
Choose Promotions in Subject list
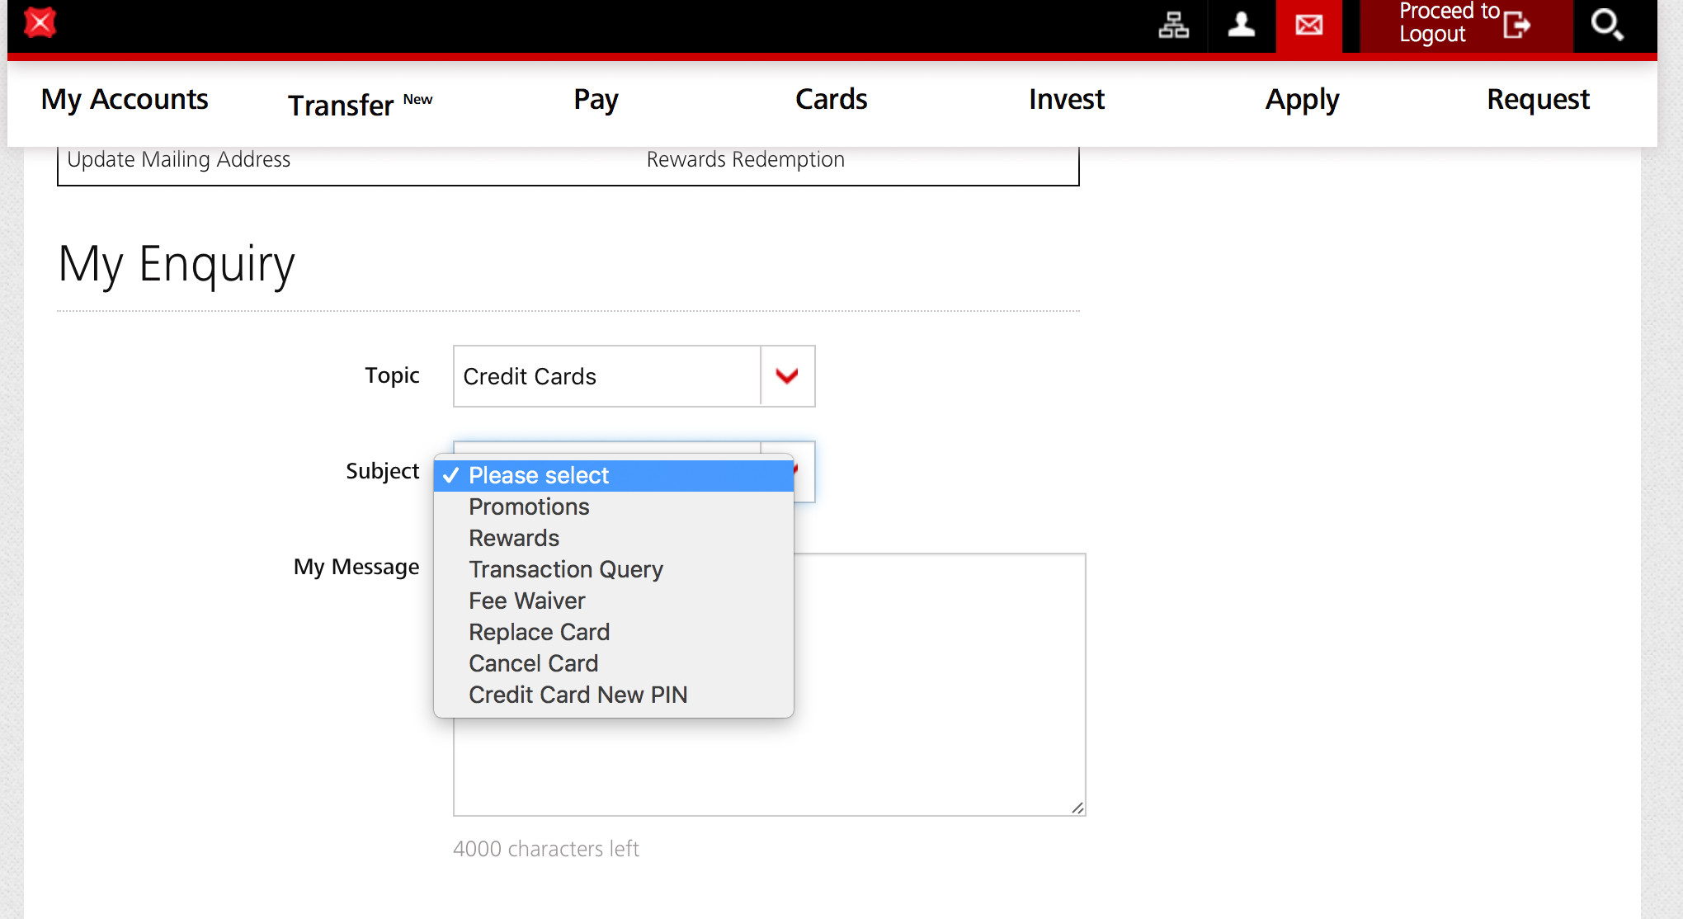click(614, 507)
